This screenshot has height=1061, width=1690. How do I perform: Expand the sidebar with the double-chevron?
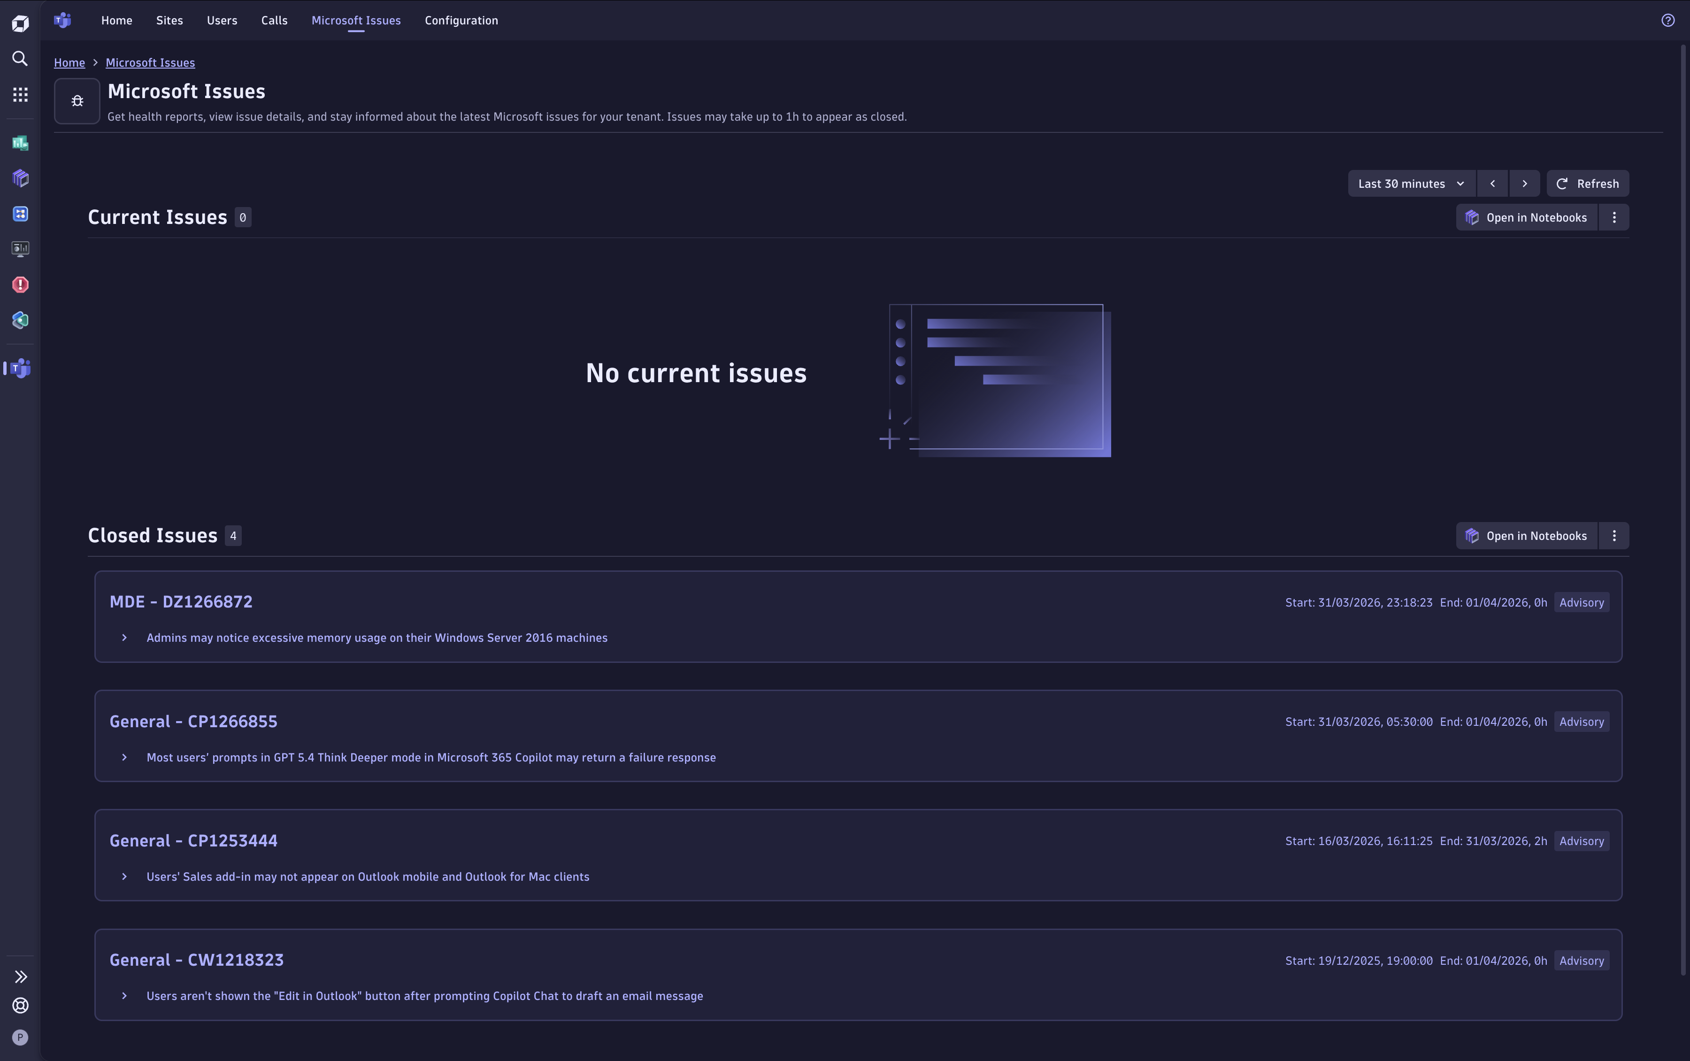pyautogui.click(x=20, y=977)
